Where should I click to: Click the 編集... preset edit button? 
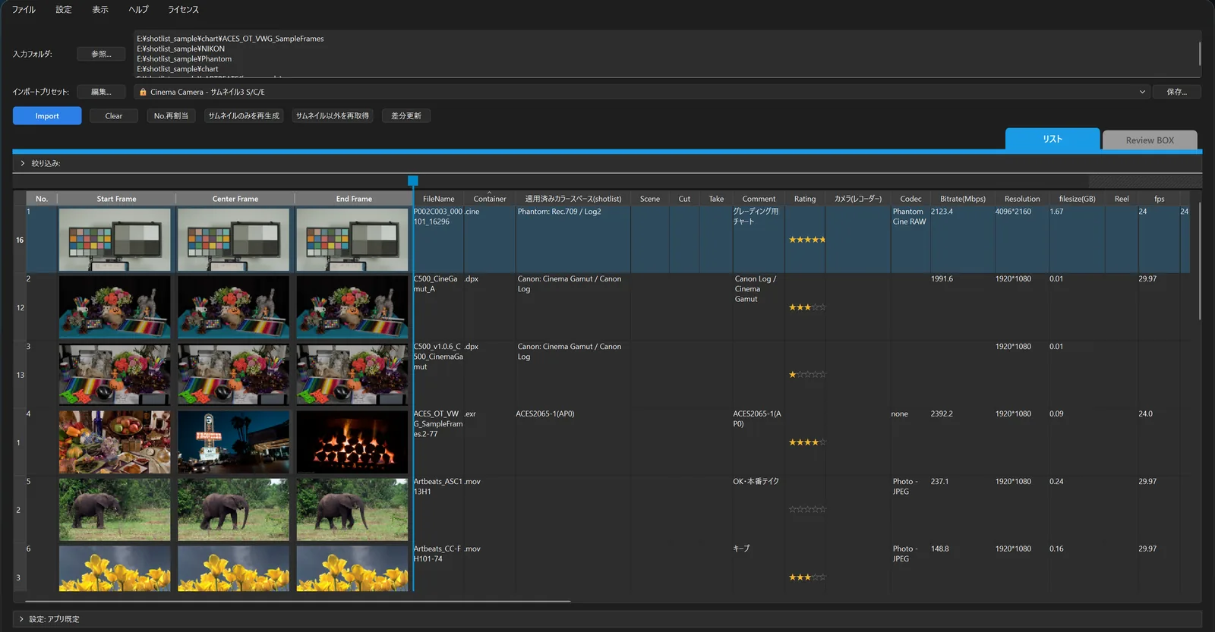[101, 92]
